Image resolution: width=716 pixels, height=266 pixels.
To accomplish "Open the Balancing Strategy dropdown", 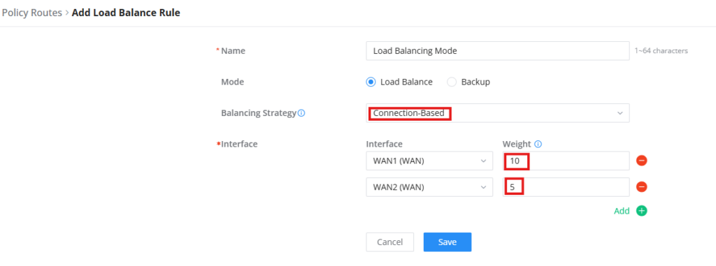I will pos(498,112).
